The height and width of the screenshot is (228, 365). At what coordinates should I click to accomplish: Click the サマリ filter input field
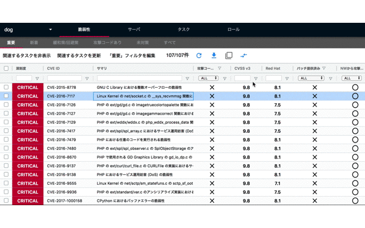coord(139,78)
